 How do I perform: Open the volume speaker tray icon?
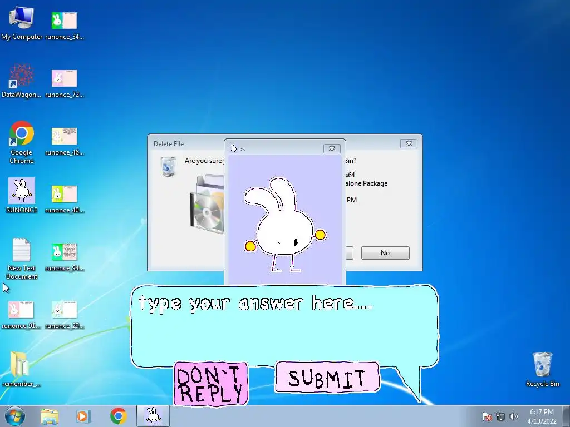(x=514, y=416)
